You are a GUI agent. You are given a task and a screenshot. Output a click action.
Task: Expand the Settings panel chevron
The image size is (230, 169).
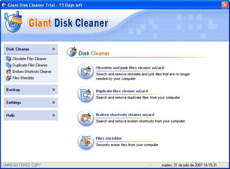point(54,102)
